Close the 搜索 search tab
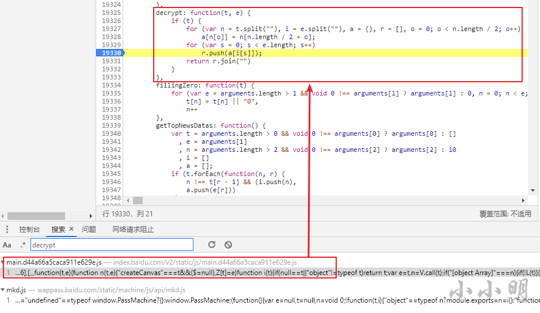Screen dimensions: 540x313 pos(71,228)
